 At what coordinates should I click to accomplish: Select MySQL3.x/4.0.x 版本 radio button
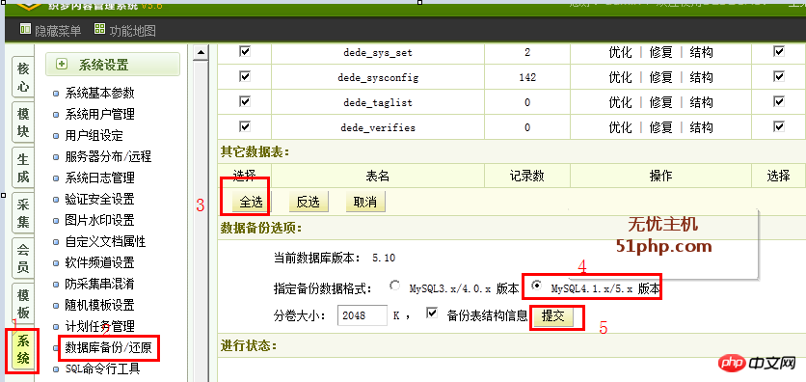(394, 286)
